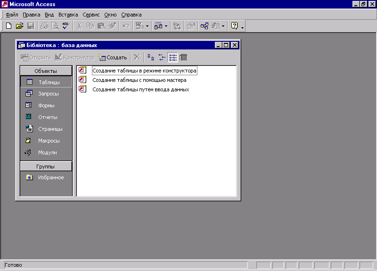
Task: Open the Сервис menu
Action: pyautogui.click(x=91, y=15)
